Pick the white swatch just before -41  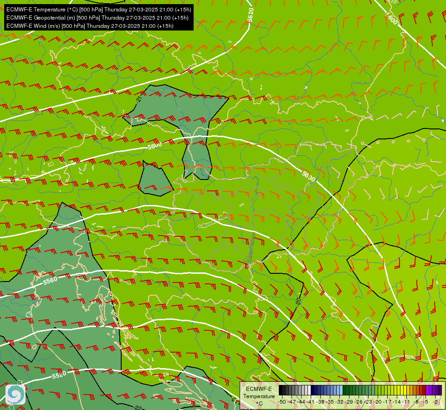[309, 390]
